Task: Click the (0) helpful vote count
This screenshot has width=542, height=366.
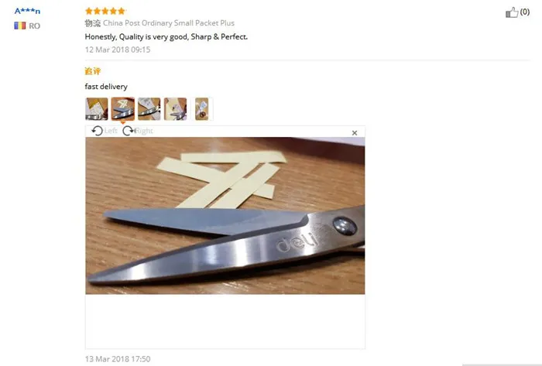Action: click(x=525, y=12)
